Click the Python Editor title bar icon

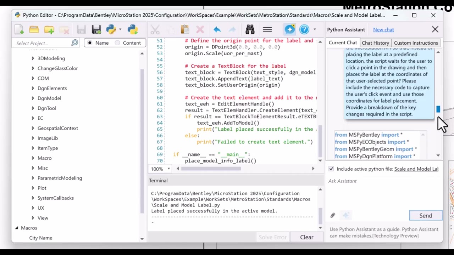(x=17, y=15)
